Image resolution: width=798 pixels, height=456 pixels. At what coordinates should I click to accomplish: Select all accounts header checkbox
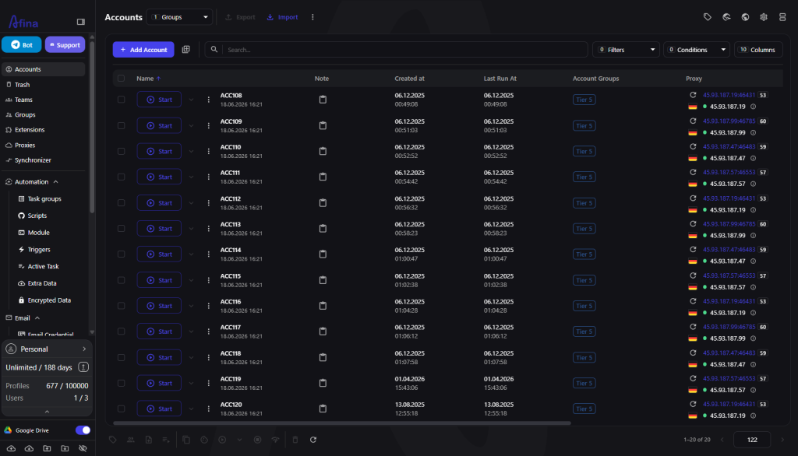coord(121,79)
